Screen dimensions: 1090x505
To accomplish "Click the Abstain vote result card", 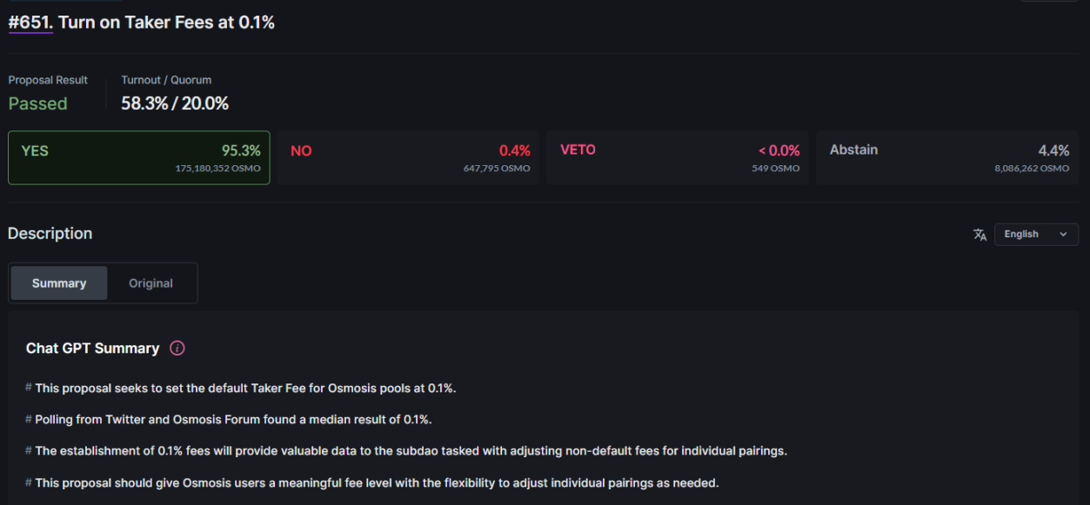I will [x=947, y=157].
